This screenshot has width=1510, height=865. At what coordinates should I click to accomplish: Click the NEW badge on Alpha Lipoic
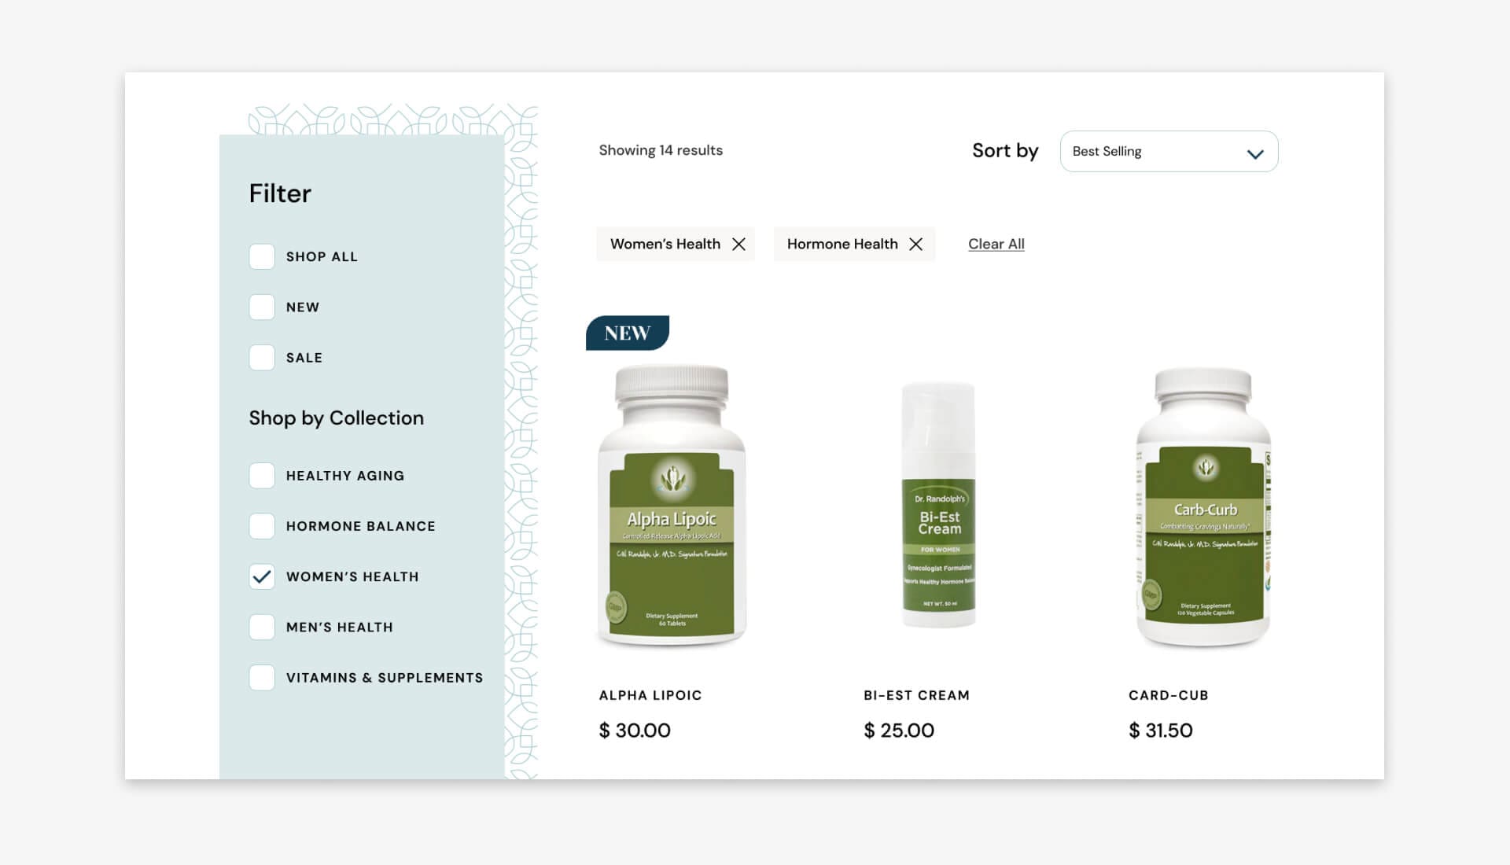[x=628, y=333]
